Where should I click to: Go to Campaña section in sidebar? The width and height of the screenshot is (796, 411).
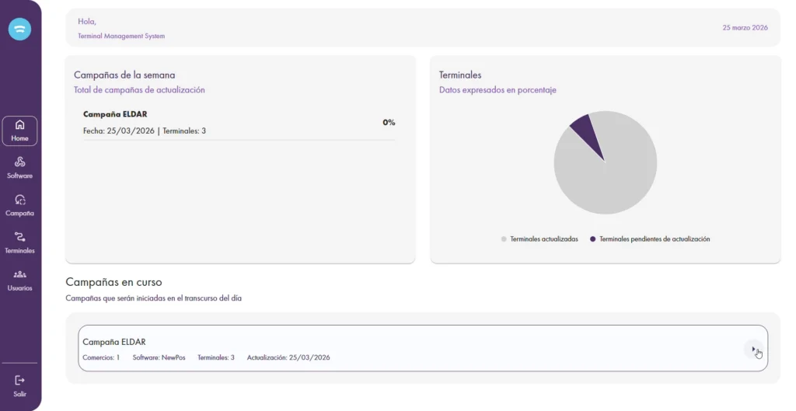point(19,205)
